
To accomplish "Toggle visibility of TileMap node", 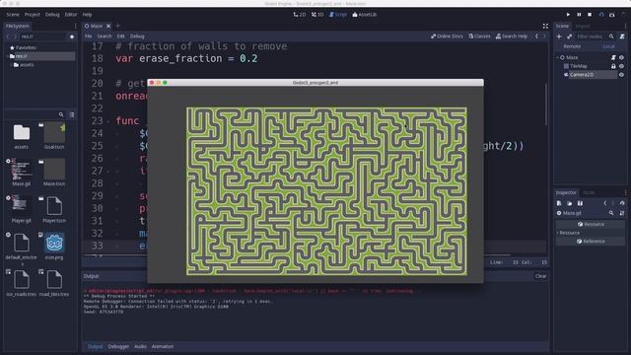I will point(621,66).
